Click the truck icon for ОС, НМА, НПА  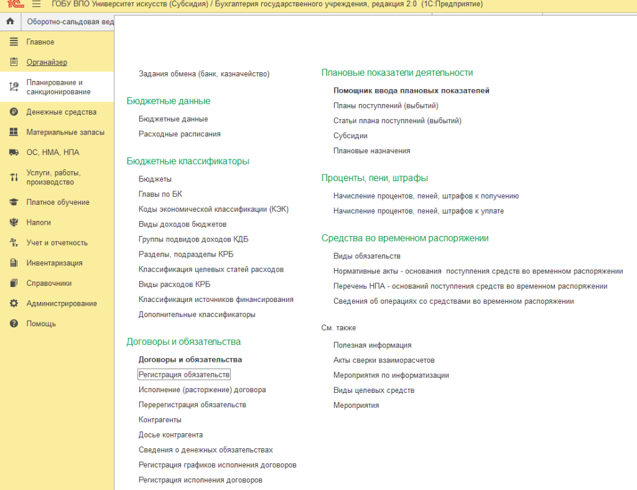(14, 153)
